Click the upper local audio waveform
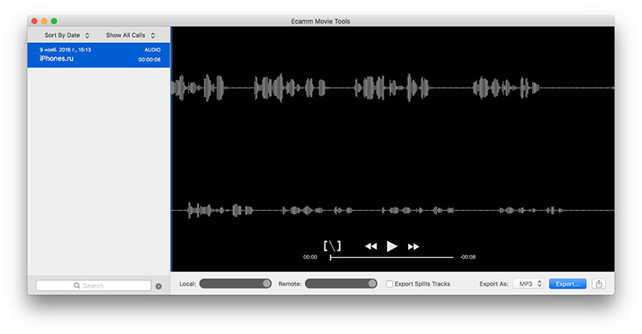Screen dimensions: 642x334 [393, 88]
